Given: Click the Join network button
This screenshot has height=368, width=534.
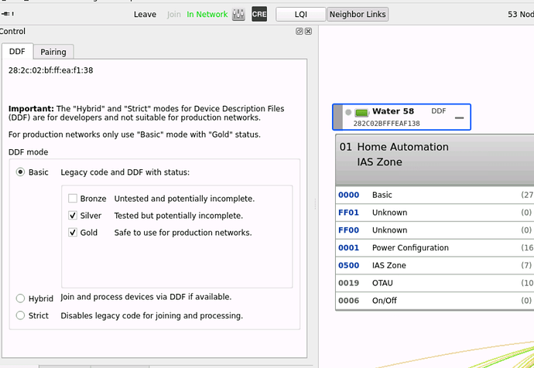Looking at the screenshot, I should (173, 14).
